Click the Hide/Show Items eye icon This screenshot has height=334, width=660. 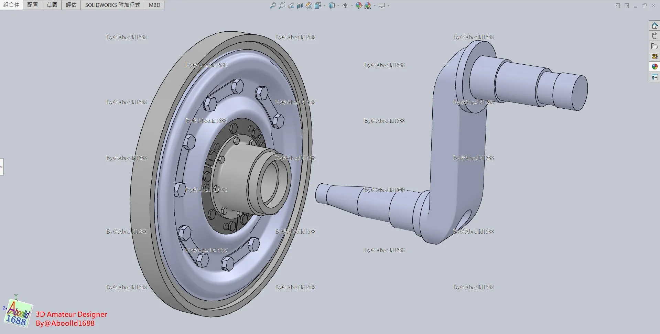pos(345,6)
